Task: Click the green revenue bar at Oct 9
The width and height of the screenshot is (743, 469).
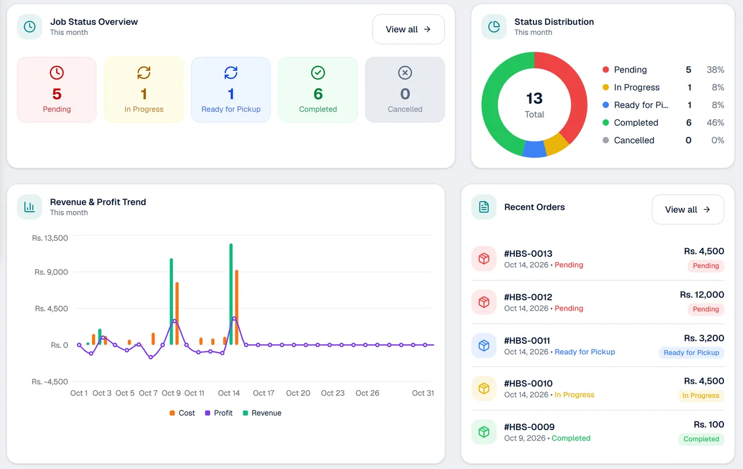Action: pos(171,301)
